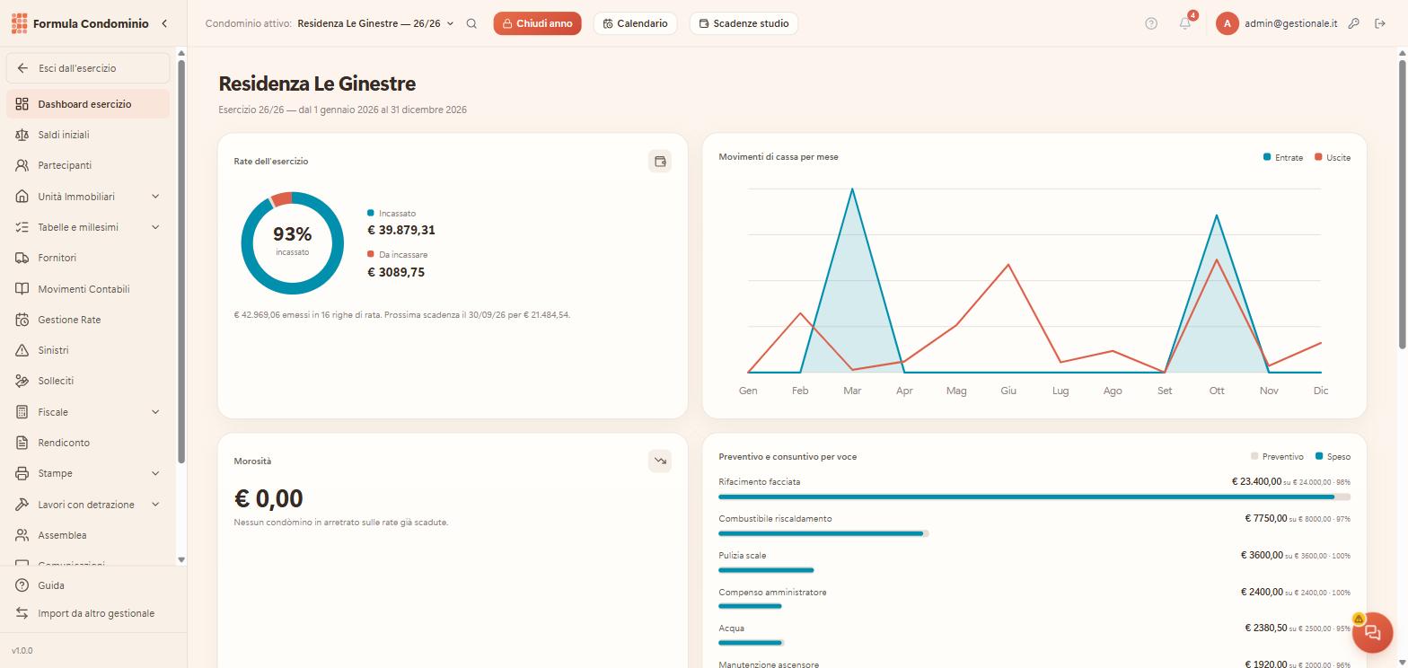This screenshot has width=1408, height=668.
Task: Click the Compenso amministratore progress bar
Action: (x=750, y=607)
